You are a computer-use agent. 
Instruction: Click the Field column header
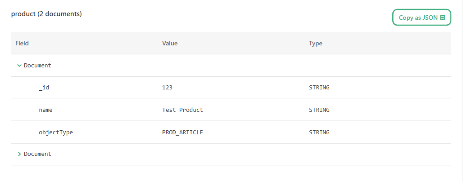pyautogui.click(x=22, y=43)
